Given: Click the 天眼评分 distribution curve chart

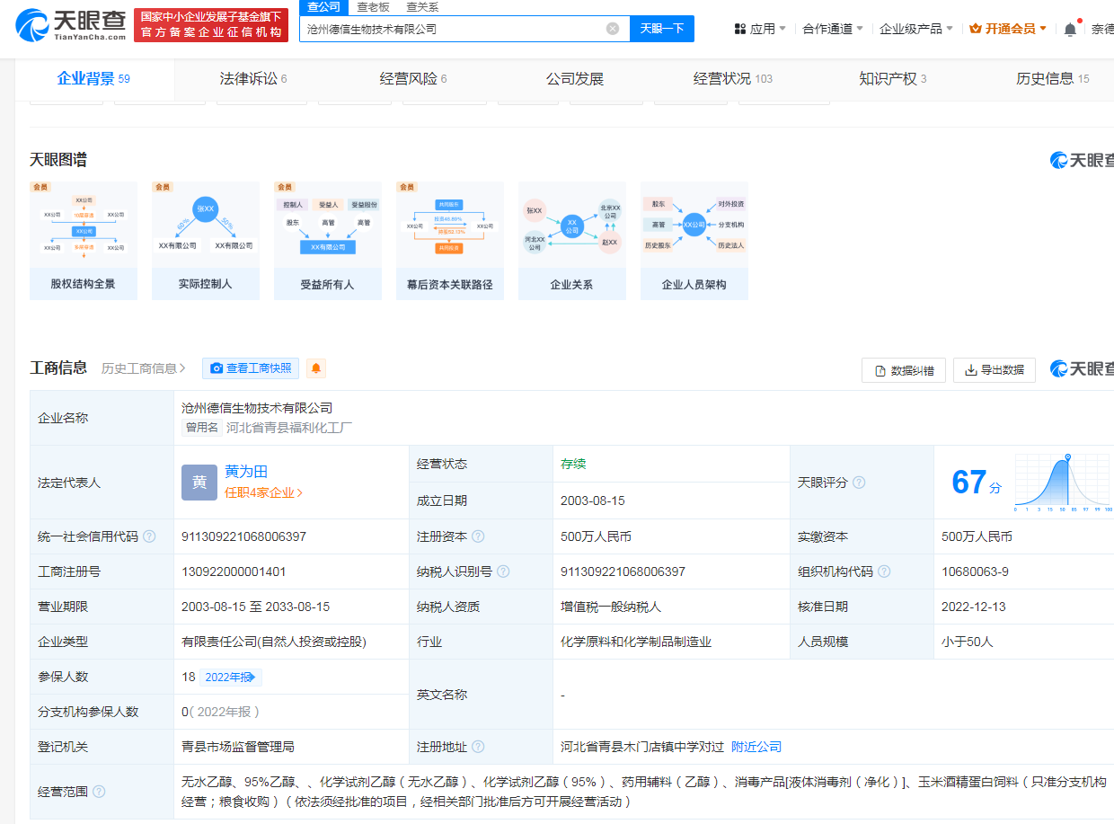Looking at the screenshot, I should 1063,483.
